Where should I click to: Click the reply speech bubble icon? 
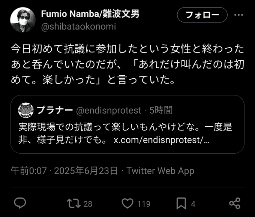click(x=19, y=203)
